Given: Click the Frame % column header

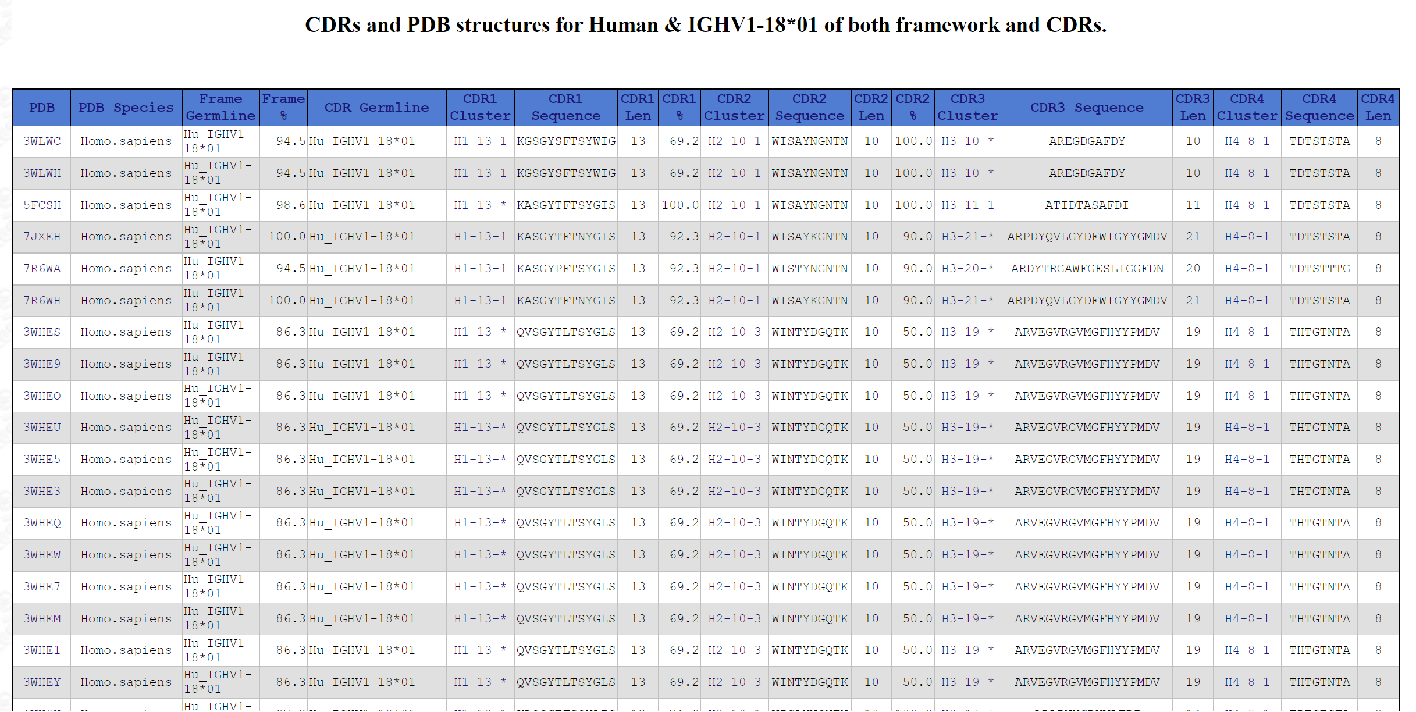Looking at the screenshot, I should 283,108.
